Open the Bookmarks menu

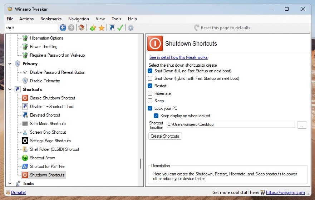point(51,19)
